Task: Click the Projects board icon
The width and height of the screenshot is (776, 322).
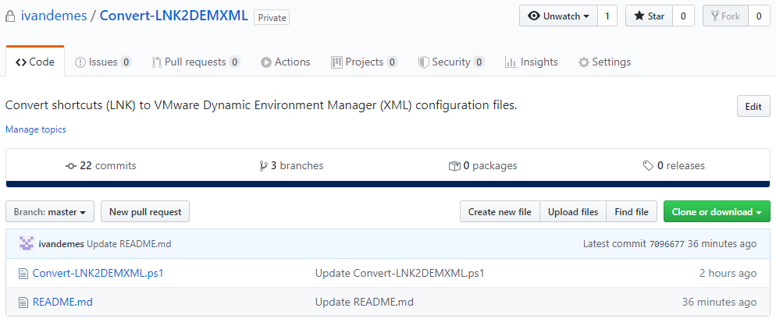Action: [336, 62]
